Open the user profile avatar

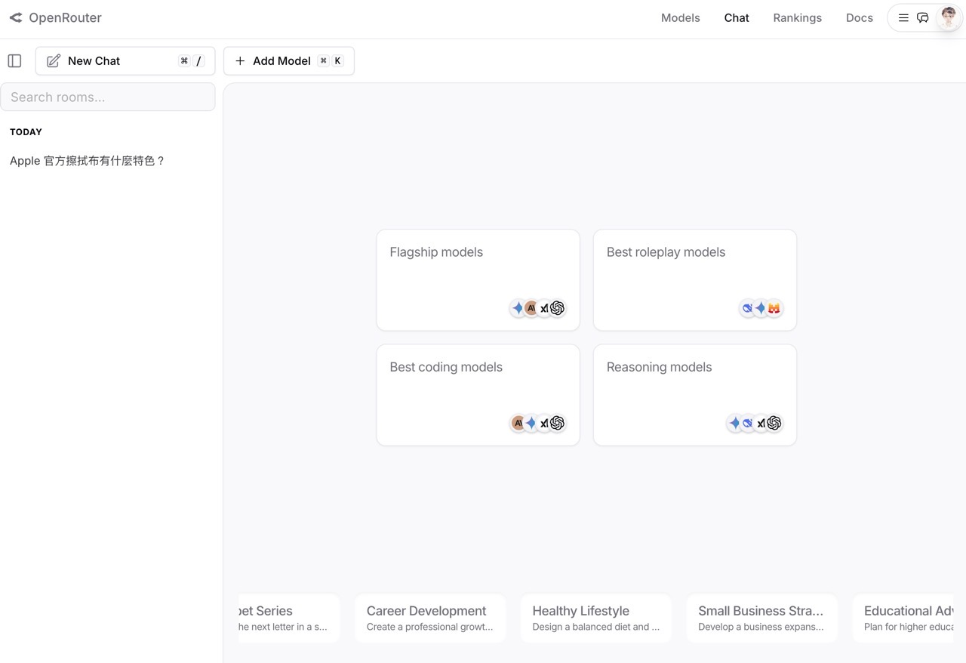(948, 18)
